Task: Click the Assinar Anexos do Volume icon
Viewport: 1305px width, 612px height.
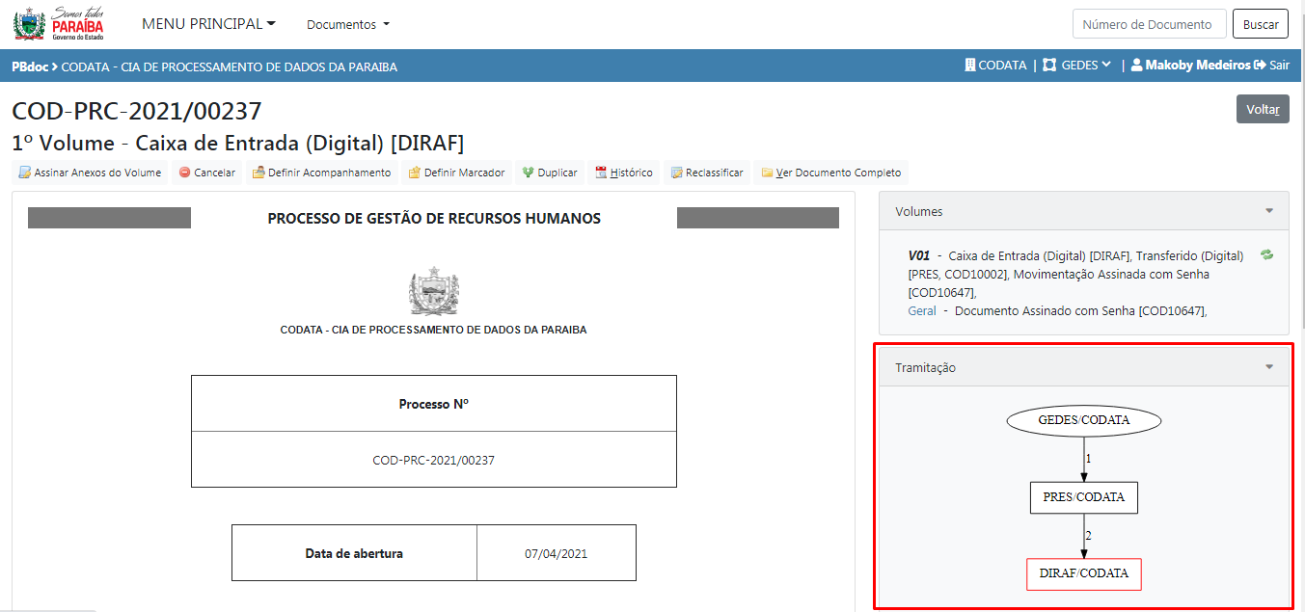Action: tap(25, 173)
